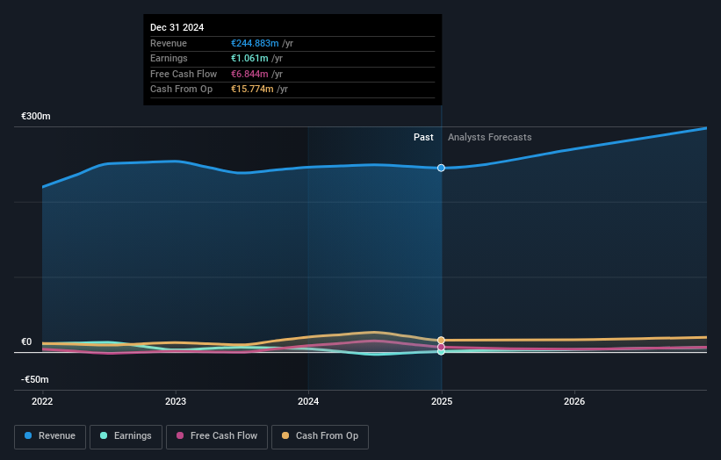Click the €6.844m free cash flow value

click(x=249, y=74)
